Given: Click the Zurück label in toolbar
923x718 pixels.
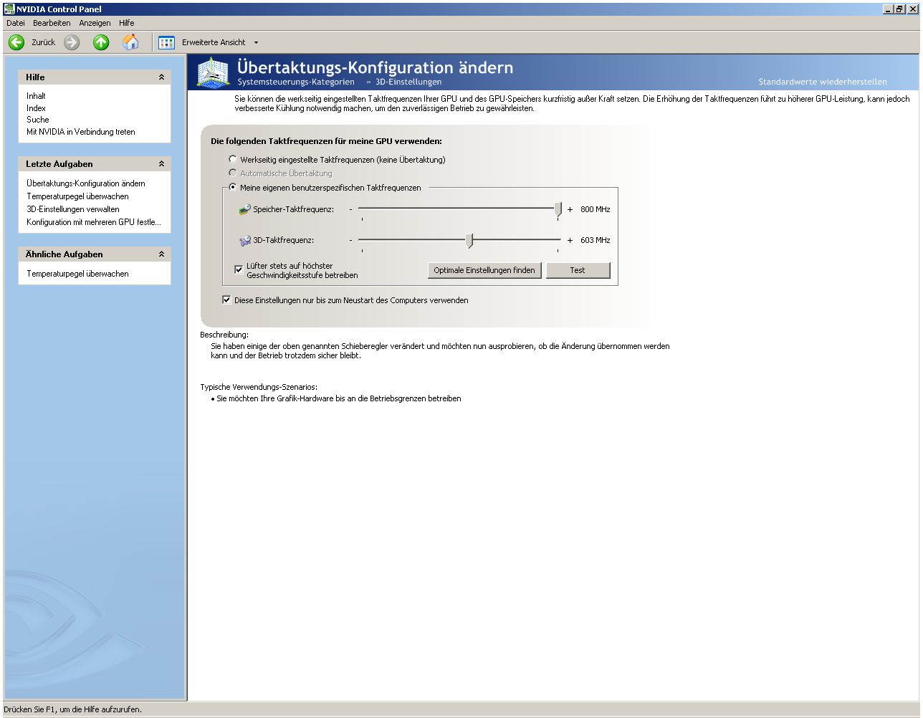Looking at the screenshot, I should point(43,42).
